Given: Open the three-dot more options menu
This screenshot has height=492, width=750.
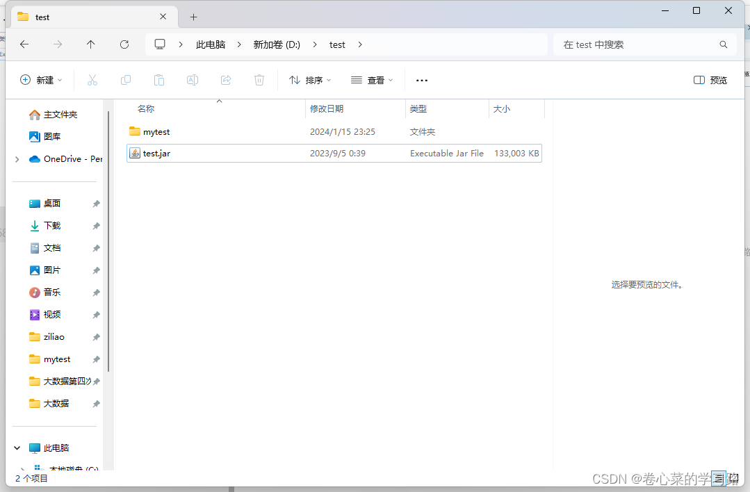Looking at the screenshot, I should click(422, 81).
